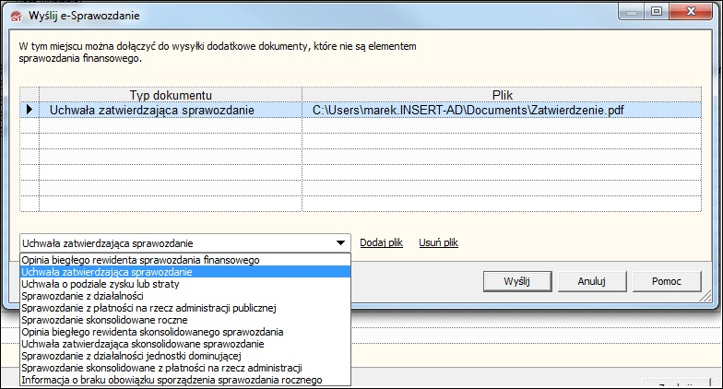This screenshot has width=723, height=389.
Task: Open help via Pomoc button
Action: pos(667,281)
